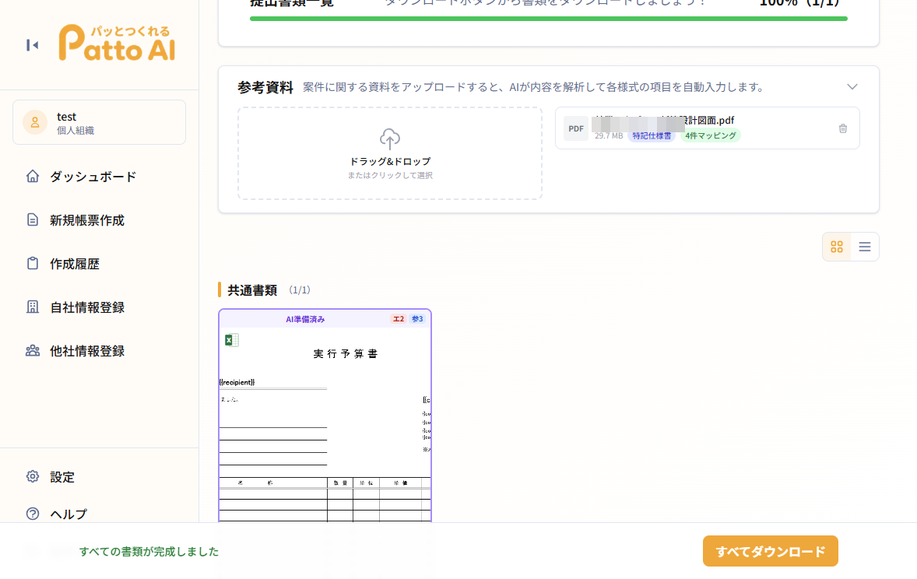Click the またはクリックして選択 text
This screenshot has height=579, width=917.
point(390,175)
